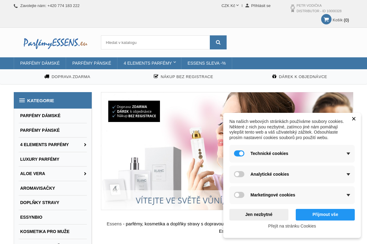367x244 pixels.
Task: Expand Aloe Vera sidebar chevron
Action: [x=85, y=174]
